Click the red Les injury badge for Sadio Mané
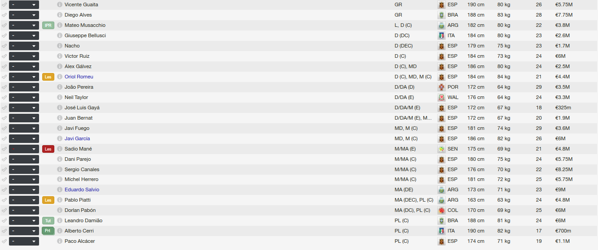Screen dimensions: 598x250 tap(48, 149)
